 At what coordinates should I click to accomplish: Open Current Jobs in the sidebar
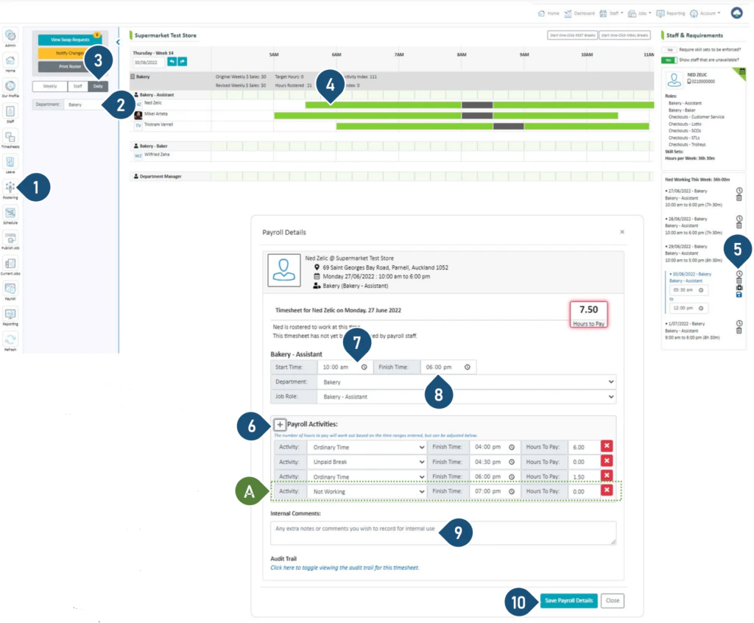(x=10, y=266)
